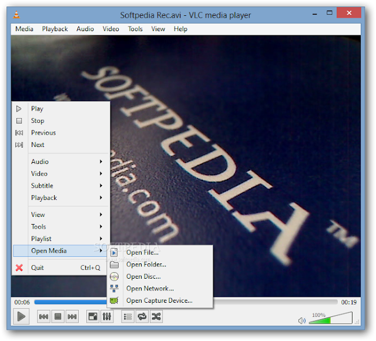The height and width of the screenshot is (341, 376).
Task: Maximize the VLC window
Action: (x=330, y=13)
